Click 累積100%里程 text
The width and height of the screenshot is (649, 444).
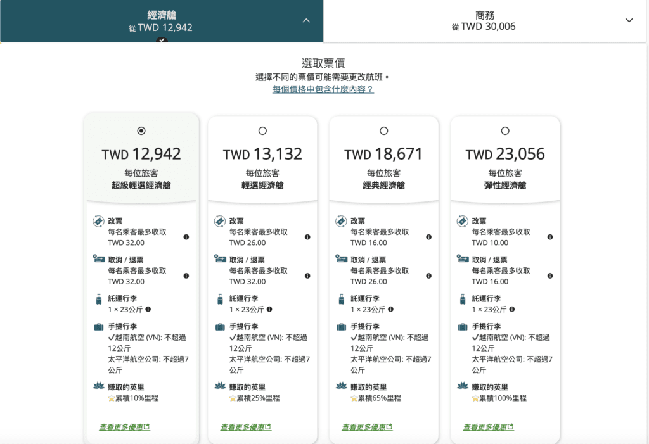coord(503,398)
